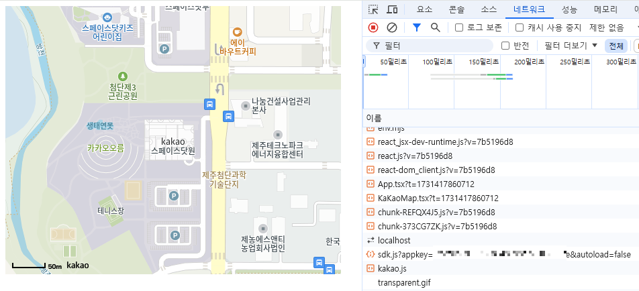Select the react.js?v=7b5196d8 request row
Viewport: 639px width, 291px height.
point(501,156)
